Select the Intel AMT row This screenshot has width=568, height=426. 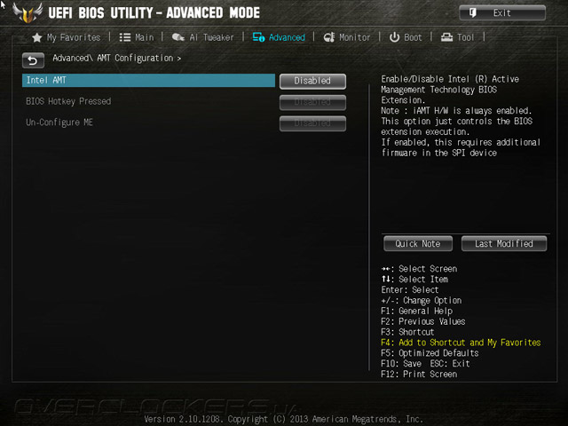coord(148,81)
